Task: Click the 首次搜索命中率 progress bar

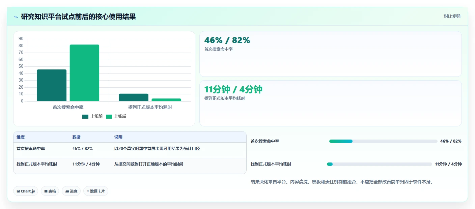Action: (x=383, y=141)
